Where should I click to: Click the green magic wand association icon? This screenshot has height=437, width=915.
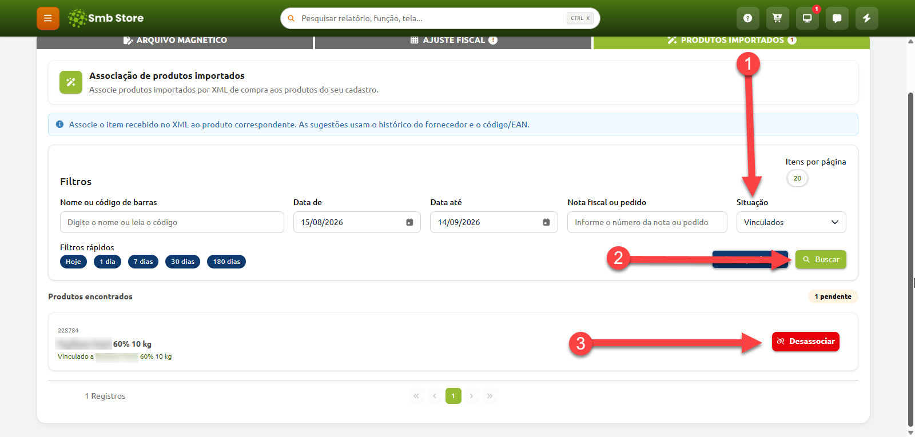click(71, 82)
